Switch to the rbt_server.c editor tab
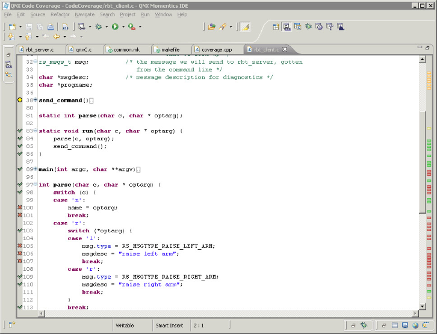 point(39,50)
